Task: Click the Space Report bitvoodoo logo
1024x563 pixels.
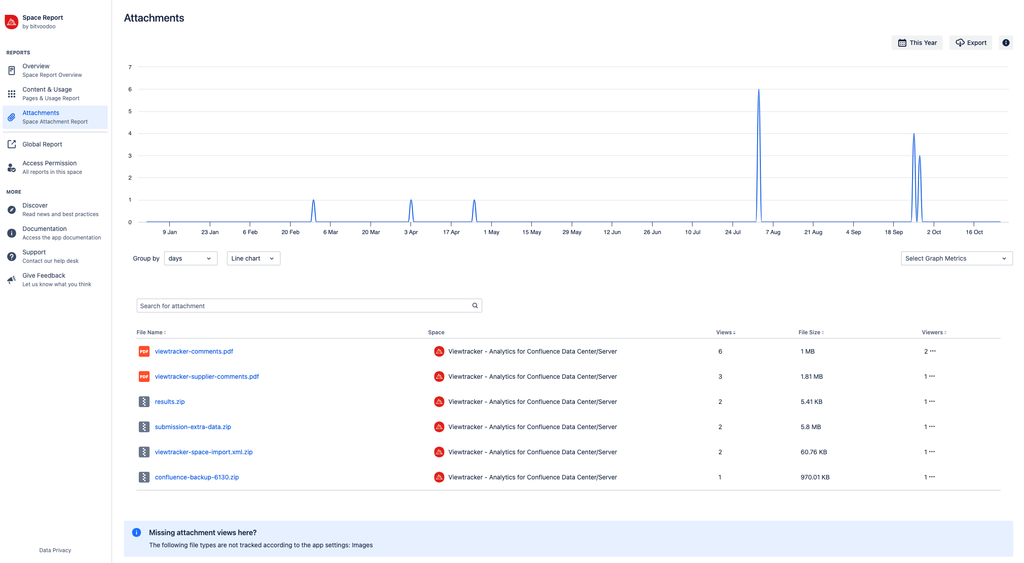Action: coord(11,22)
